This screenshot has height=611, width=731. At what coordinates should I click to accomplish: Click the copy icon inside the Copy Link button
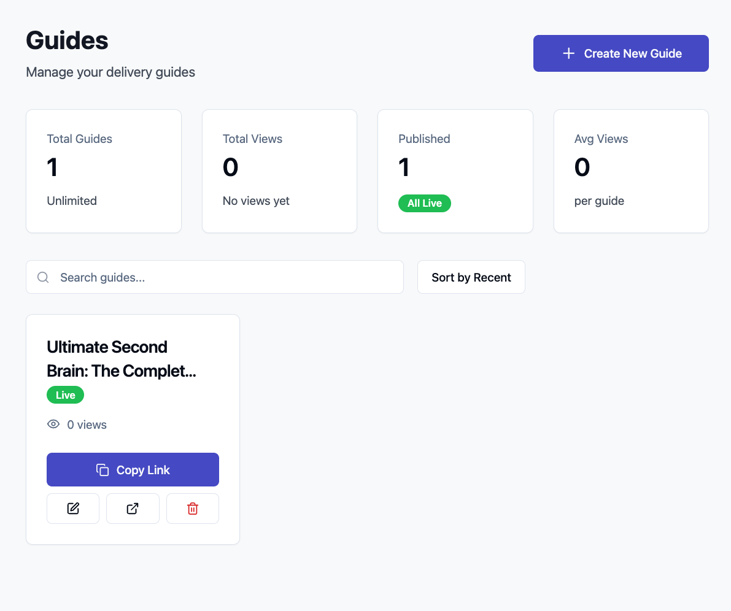click(102, 469)
